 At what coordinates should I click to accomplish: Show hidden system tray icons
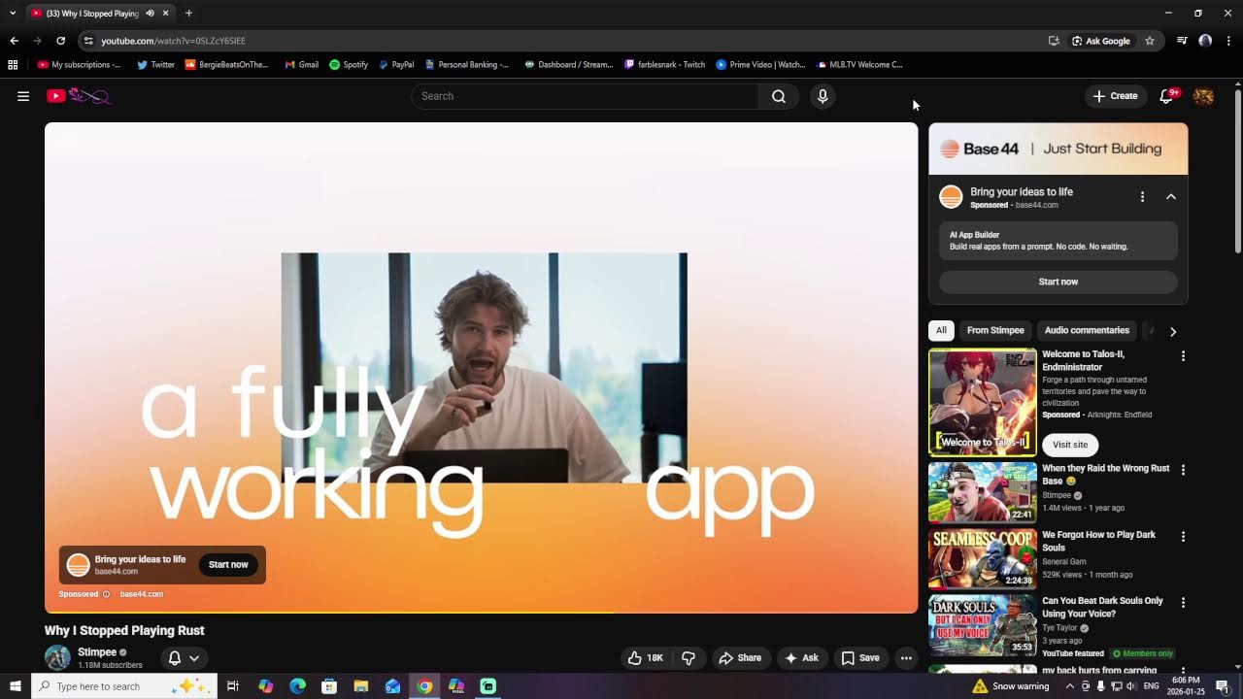pos(1070,686)
